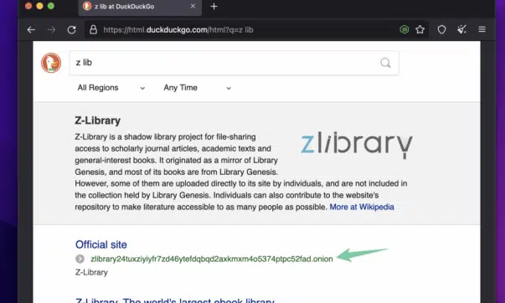Reload the page with the refresh icon
The height and width of the screenshot is (303, 505).
pyautogui.click(x=71, y=30)
